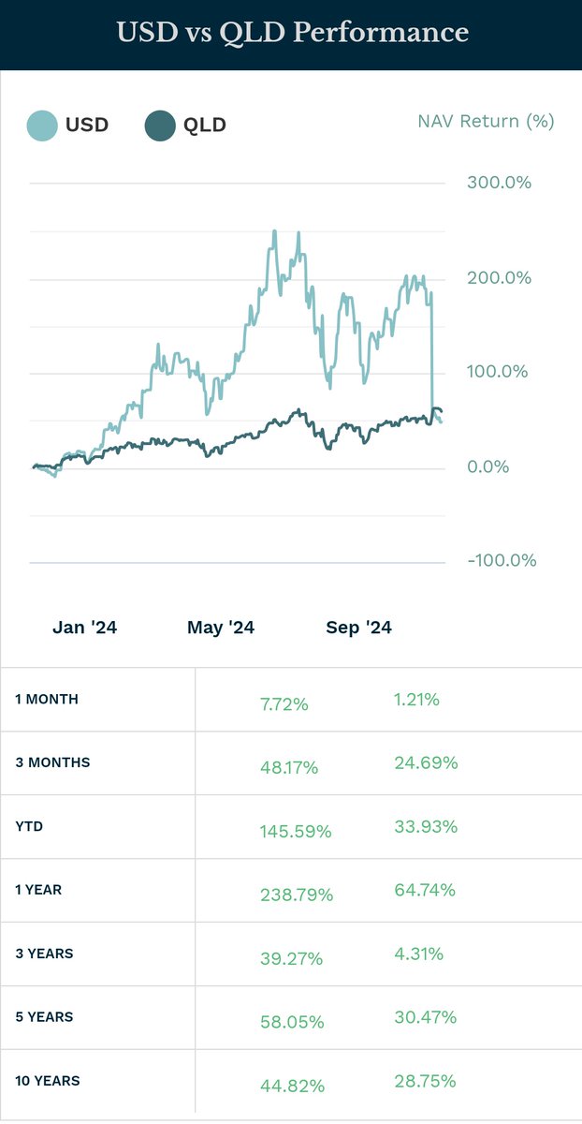Viewport: 582px width, 1124px height.
Task: Select the Jan '24 x-axis label
Action: click(x=85, y=628)
